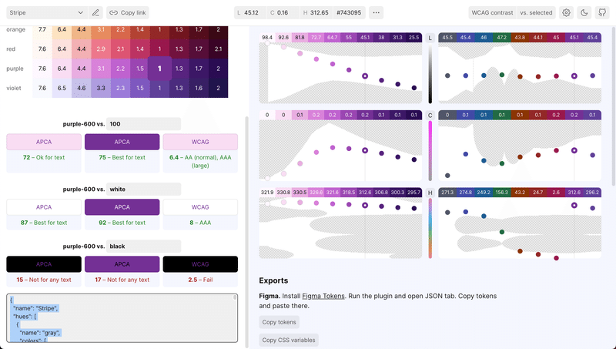Click the red hue row label
The width and height of the screenshot is (616, 349).
11,49
